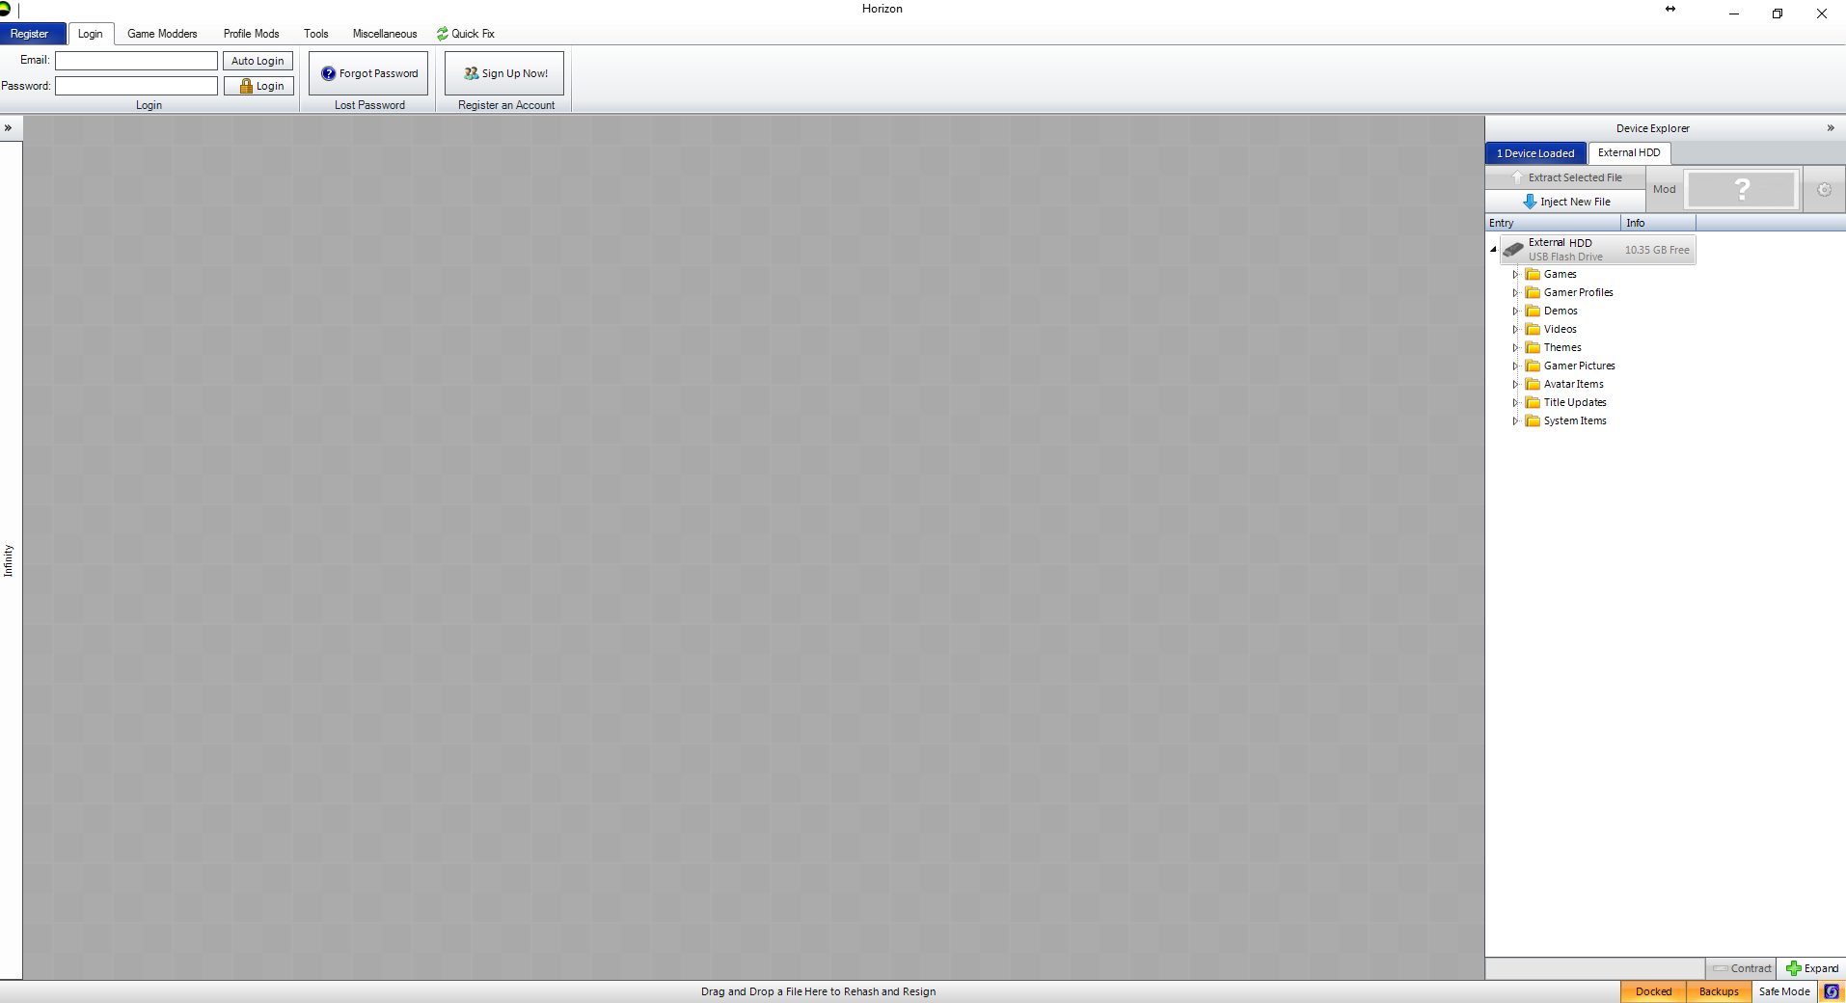Click the Sign Up Now! button
The height and width of the screenshot is (1003, 1846).
[504, 73]
